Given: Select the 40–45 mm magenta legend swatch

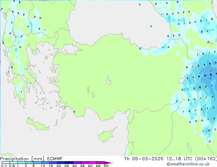Looking at the screenshot, I should click(93, 163).
